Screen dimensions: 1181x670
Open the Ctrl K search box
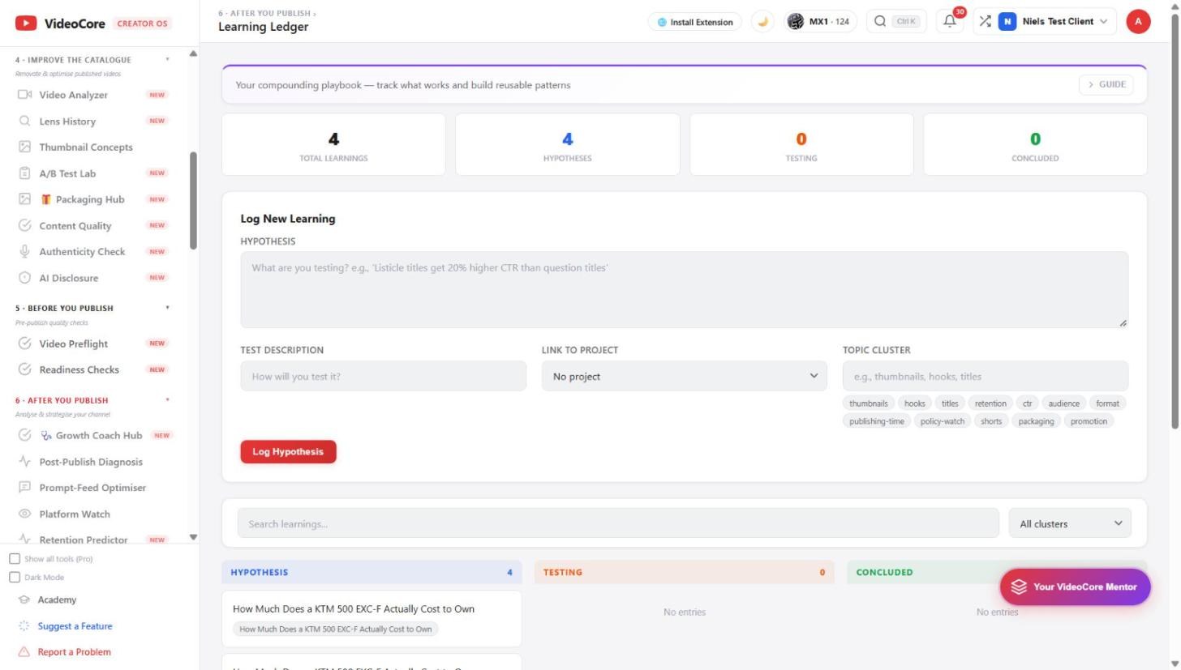pyautogui.click(x=897, y=22)
